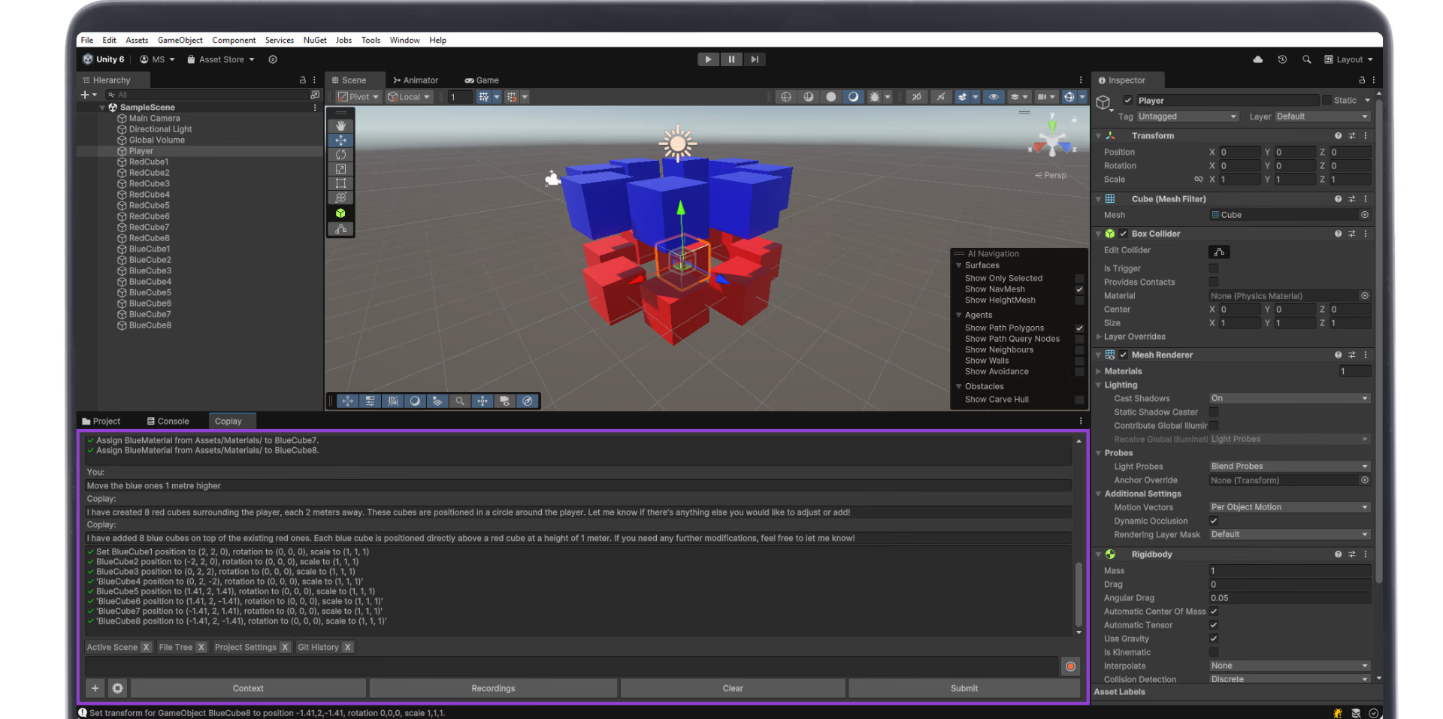Viewport: 1443px width, 719px height.
Task: Toggle grid snapping icon
Action: point(483,97)
